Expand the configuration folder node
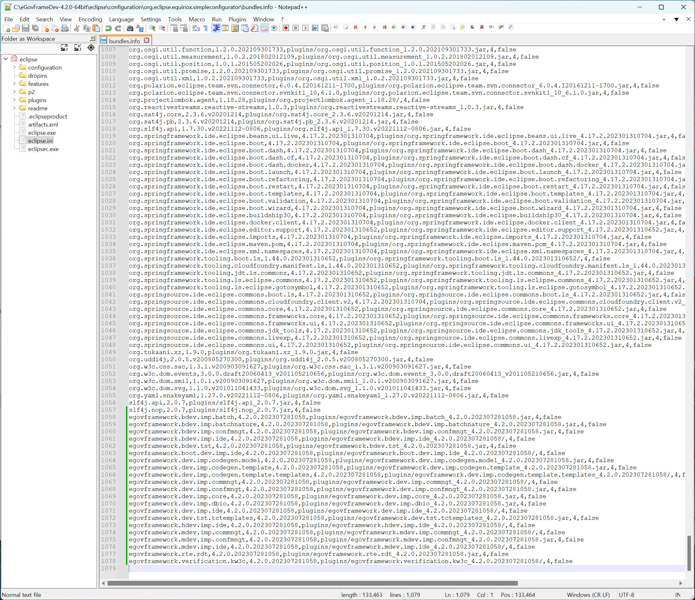 (x=14, y=67)
